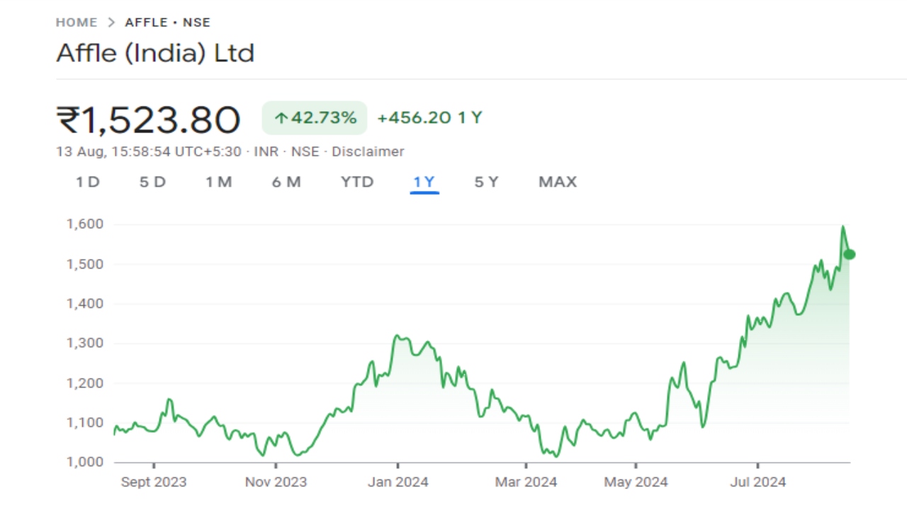Click the 1,600 y-axis label
Viewport: 907px width, 510px height.
click(x=85, y=224)
